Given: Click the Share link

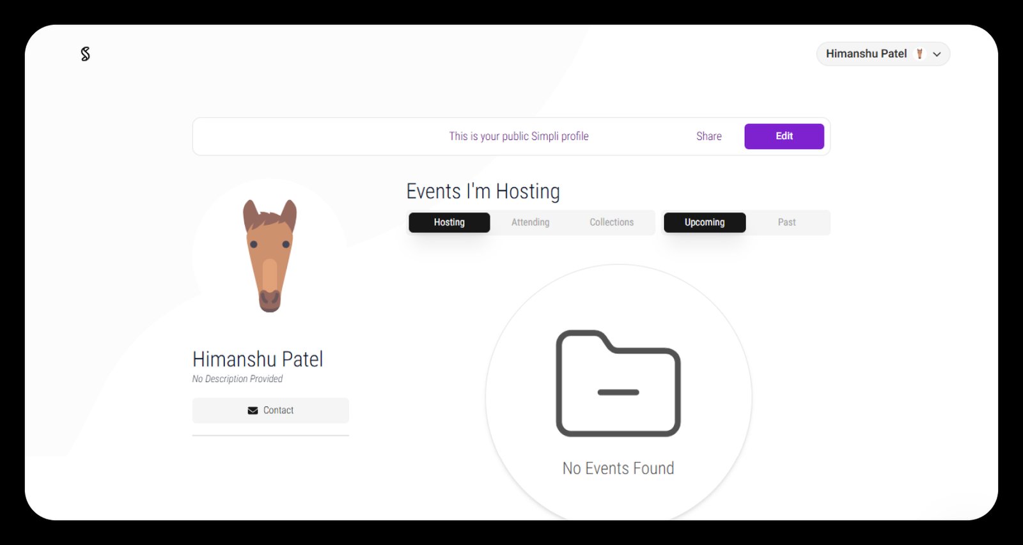Looking at the screenshot, I should (708, 136).
